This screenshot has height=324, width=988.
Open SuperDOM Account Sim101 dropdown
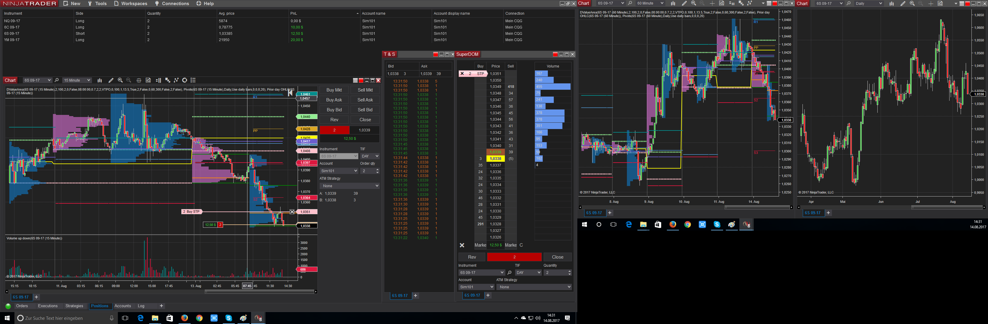pyautogui.click(x=476, y=287)
